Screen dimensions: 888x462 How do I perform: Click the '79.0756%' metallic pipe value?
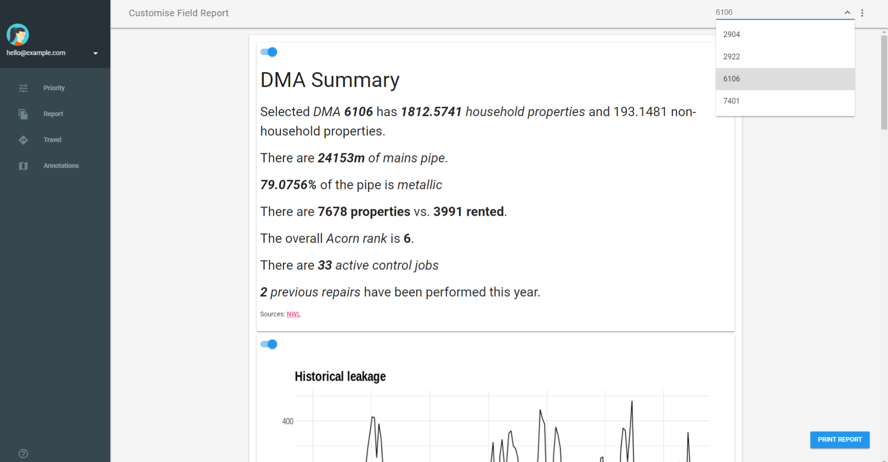[288, 185]
